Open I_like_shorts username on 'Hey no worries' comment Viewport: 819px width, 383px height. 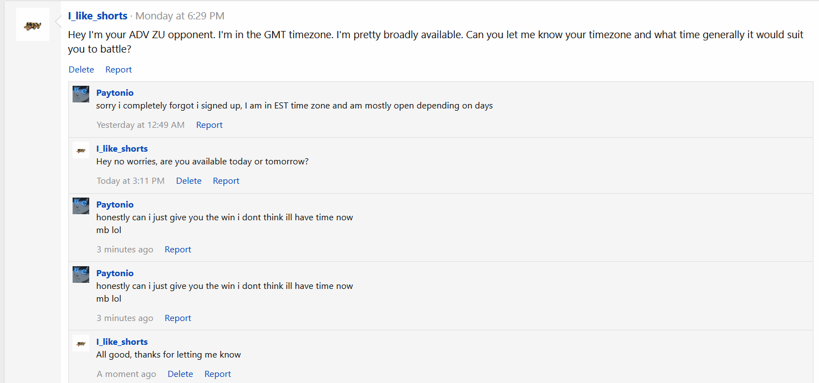(122, 149)
